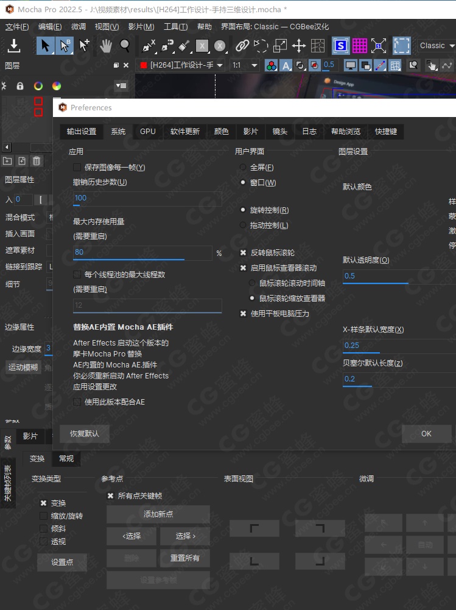Select the X-Spline pen tool
This screenshot has width=456, height=610.
pyautogui.click(x=149, y=46)
